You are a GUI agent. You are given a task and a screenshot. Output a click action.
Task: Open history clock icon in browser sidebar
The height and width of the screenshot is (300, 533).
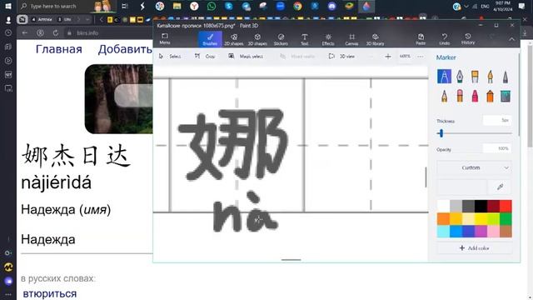pyautogui.click(x=8, y=33)
